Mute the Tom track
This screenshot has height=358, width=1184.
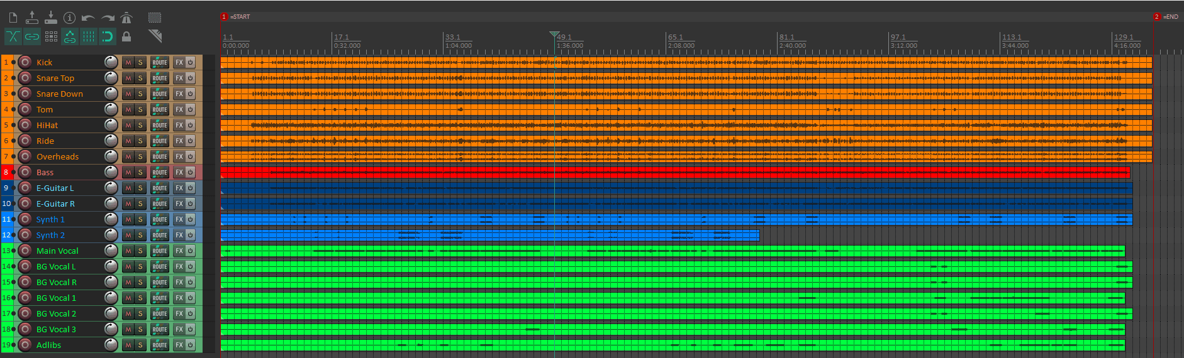coord(128,109)
